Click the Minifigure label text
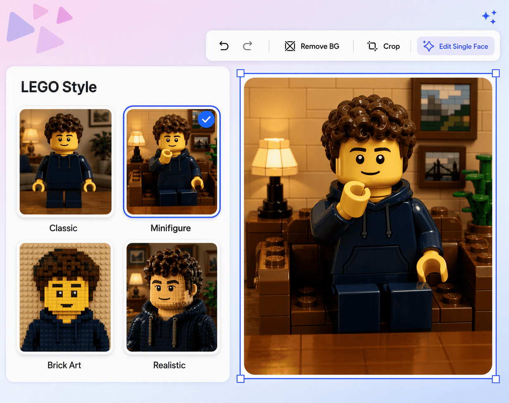Image resolution: width=509 pixels, height=403 pixels. coord(171,228)
